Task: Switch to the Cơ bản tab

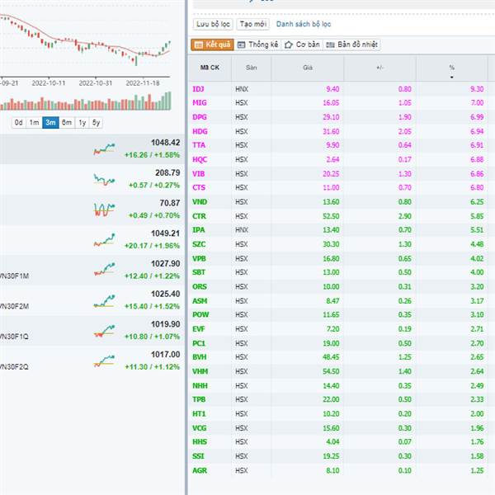Action: 302,45
